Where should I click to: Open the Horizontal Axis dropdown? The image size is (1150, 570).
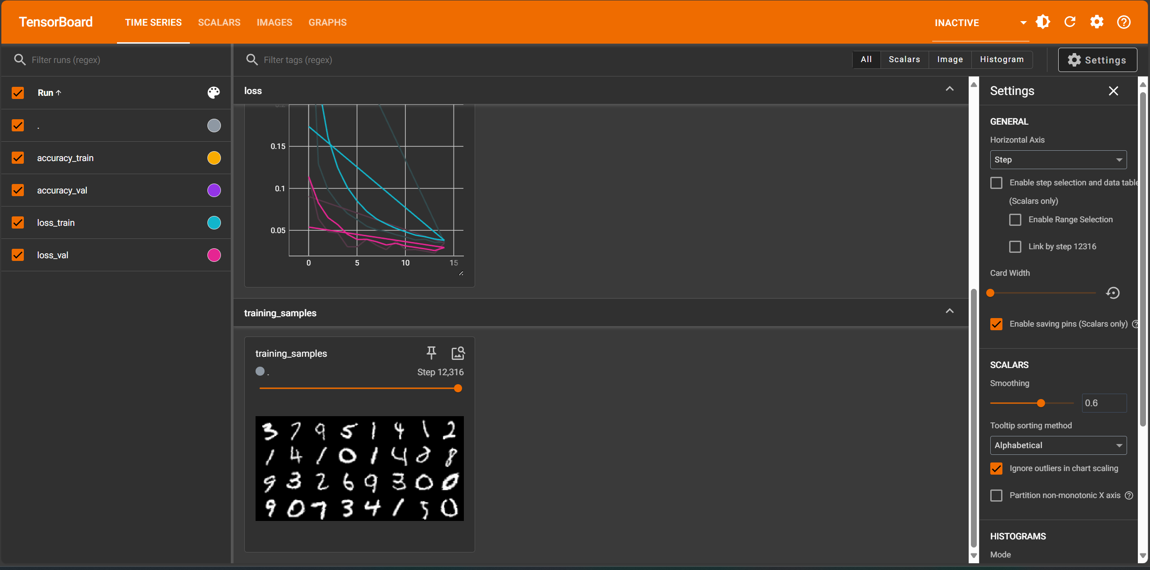point(1057,160)
